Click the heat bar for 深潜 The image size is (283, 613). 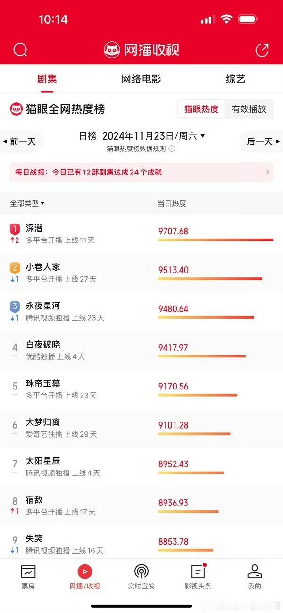[x=216, y=240]
